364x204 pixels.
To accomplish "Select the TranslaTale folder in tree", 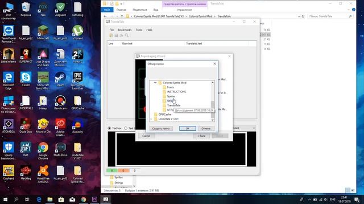I will coord(173,105).
